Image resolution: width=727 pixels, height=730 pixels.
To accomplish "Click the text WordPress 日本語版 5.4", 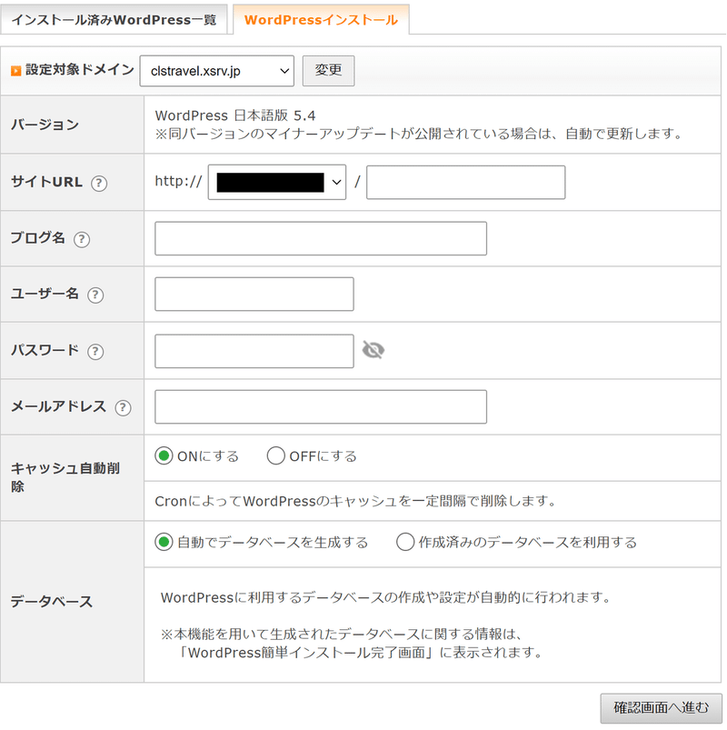I will coord(235,115).
